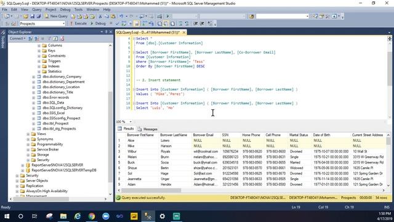The image size is (394, 222).
Task: Open the Windows Start menu
Action: (x=7, y=216)
